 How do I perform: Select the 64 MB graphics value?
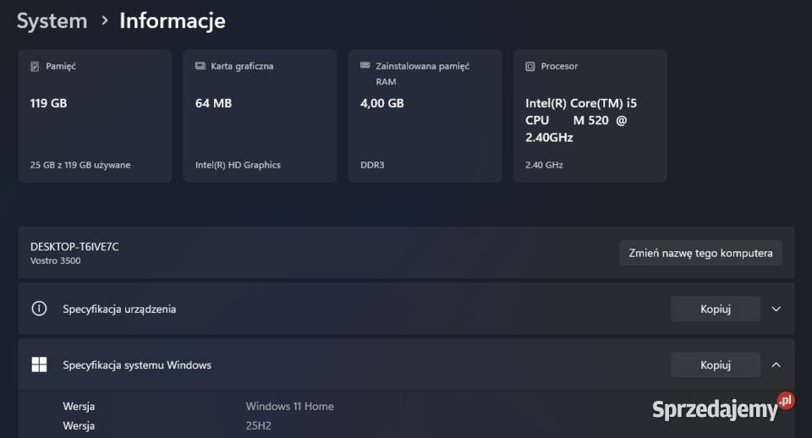(213, 103)
